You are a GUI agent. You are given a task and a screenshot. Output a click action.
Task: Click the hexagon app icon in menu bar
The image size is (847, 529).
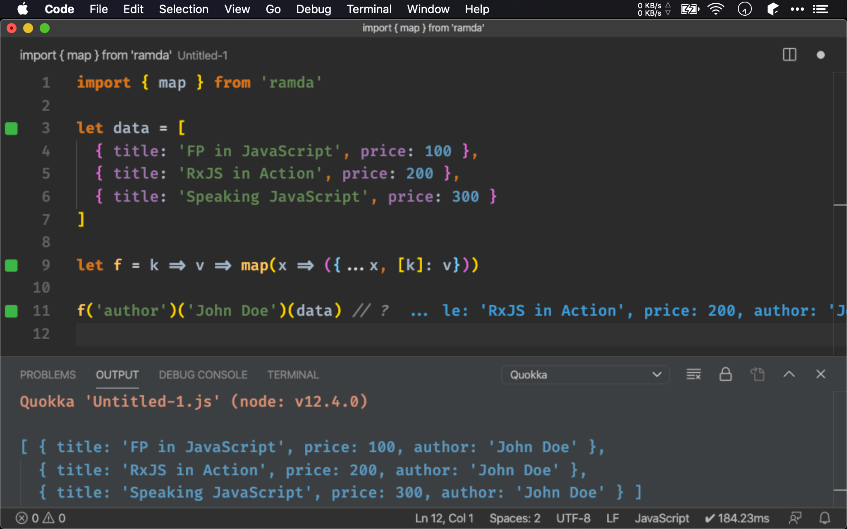[x=772, y=9]
